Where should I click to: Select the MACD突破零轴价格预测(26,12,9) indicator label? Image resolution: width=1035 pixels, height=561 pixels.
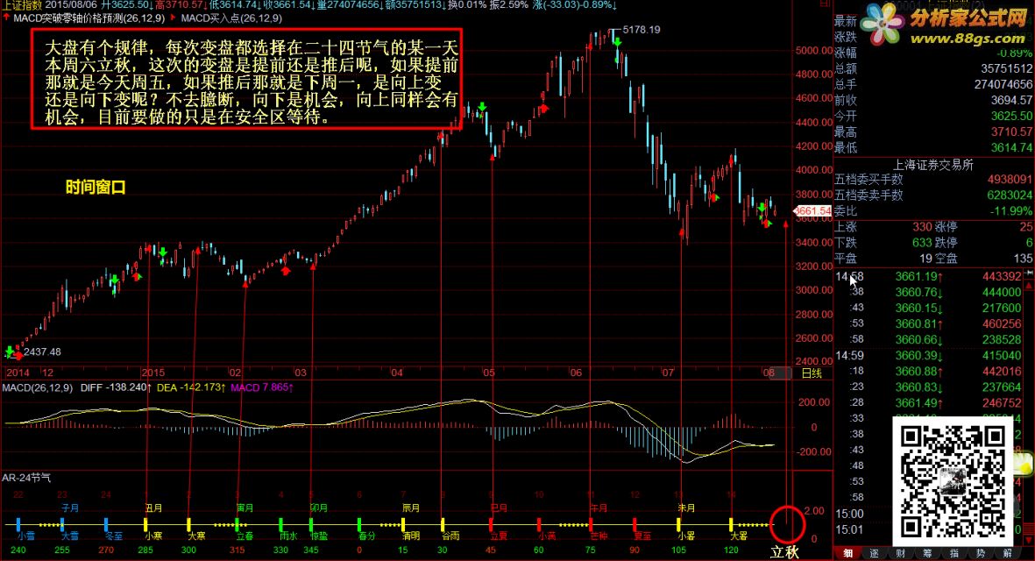(x=89, y=18)
